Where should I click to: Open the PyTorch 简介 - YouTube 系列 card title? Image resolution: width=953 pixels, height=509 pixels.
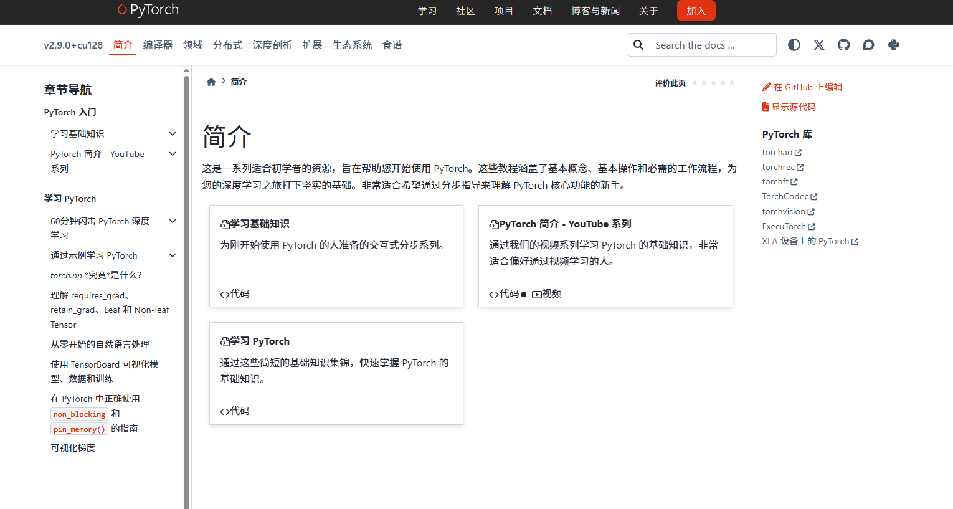(565, 224)
